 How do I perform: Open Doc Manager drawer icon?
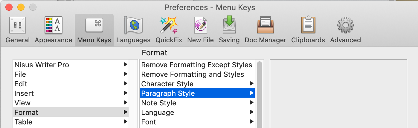coord(265,25)
